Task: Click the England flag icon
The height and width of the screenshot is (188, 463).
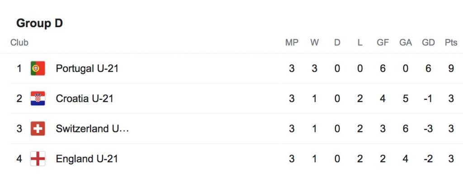Action: point(38,159)
